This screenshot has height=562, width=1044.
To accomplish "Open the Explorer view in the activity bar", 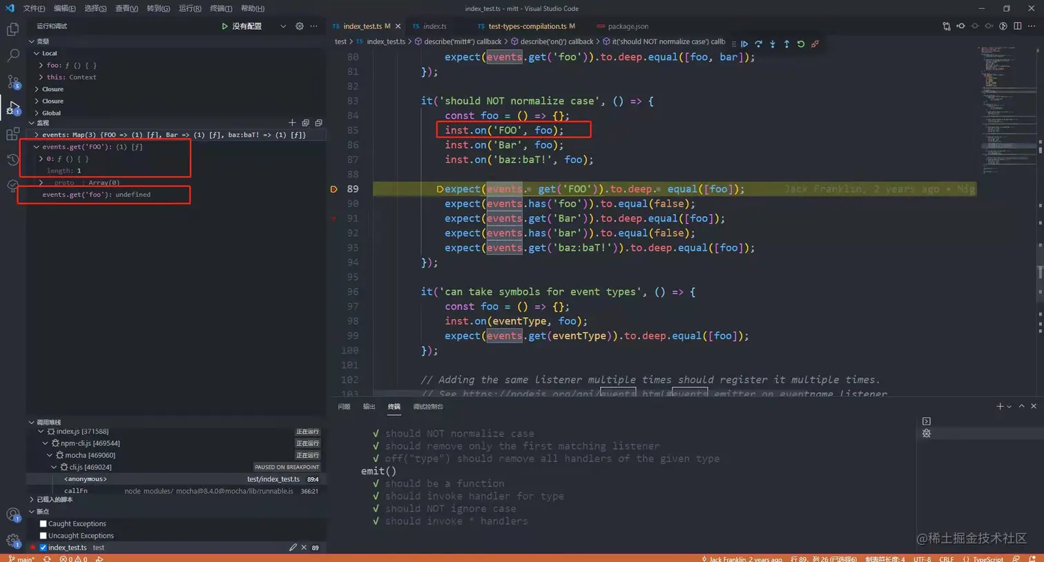I will coord(12,30).
